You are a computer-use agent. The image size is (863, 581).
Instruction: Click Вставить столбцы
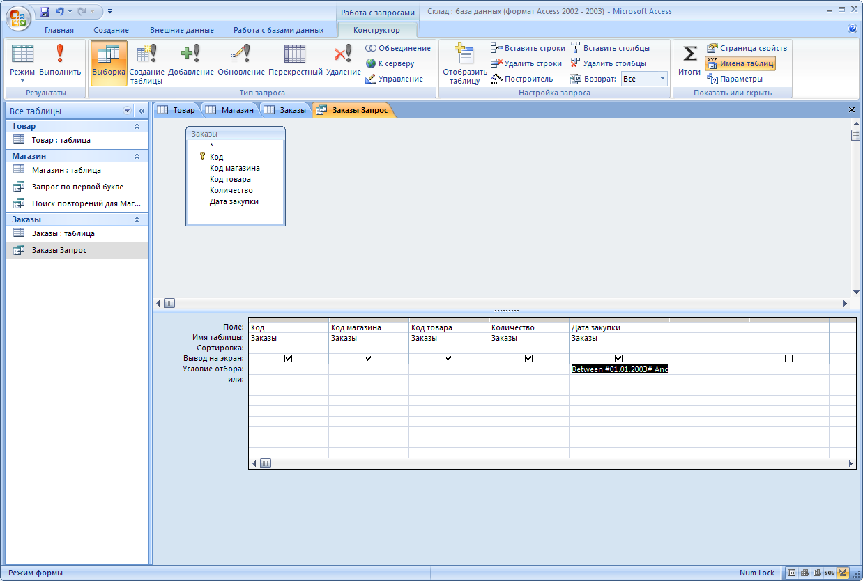click(x=610, y=48)
